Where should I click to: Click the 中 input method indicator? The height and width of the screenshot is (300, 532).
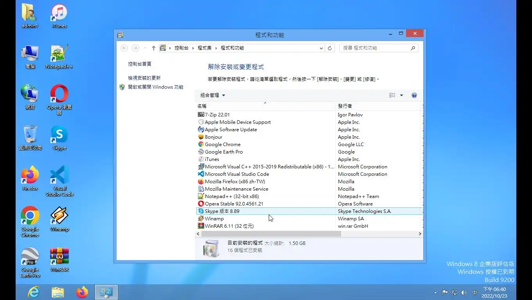pos(474,293)
